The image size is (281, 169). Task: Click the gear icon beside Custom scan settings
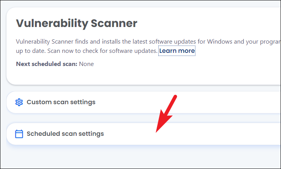(x=19, y=102)
